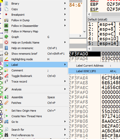Click the Search for magnifier icon
120x139 pixels.
[x=6, y=129]
